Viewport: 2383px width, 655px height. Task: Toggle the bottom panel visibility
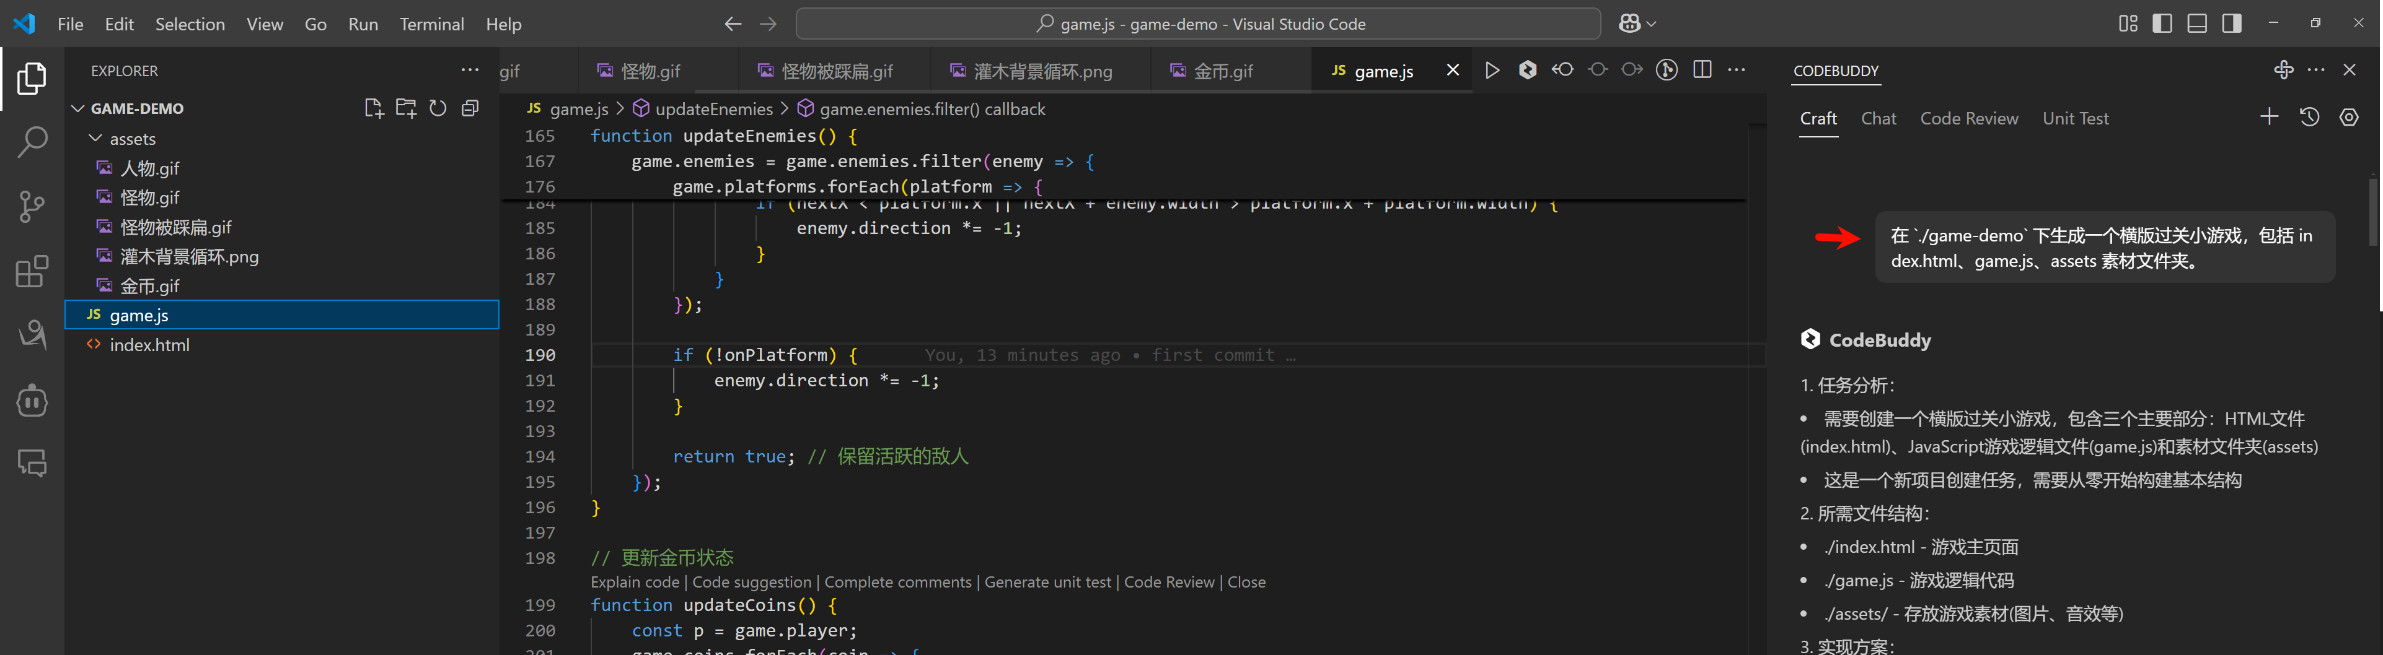2197,23
